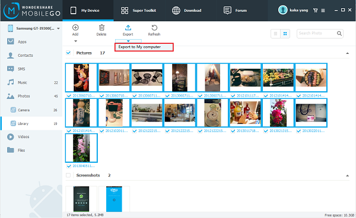Expand the Add dropdown arrow
The width and height of the screenshot is (356, 218).
(x=75, y=41)
